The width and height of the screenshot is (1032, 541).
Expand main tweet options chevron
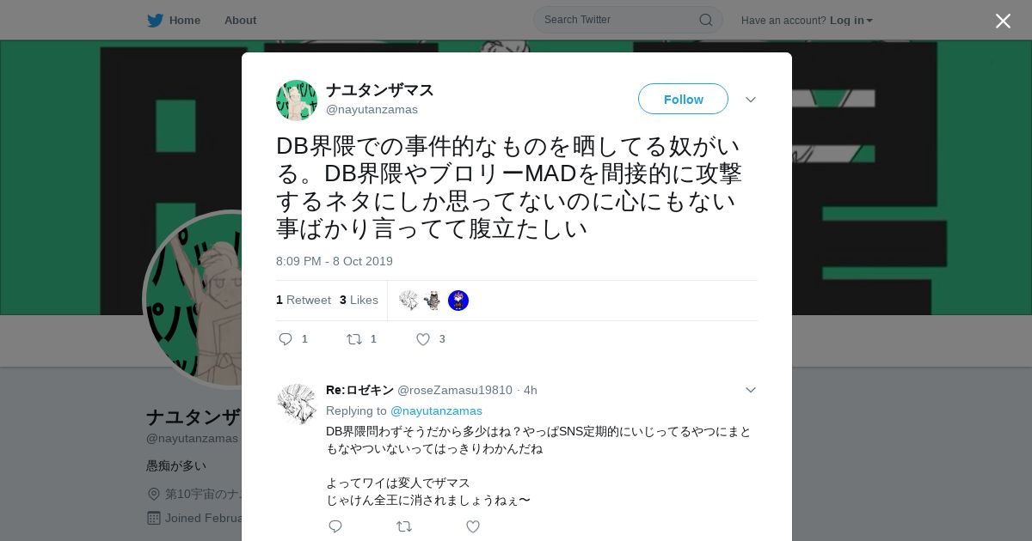(x=751, y=100)
